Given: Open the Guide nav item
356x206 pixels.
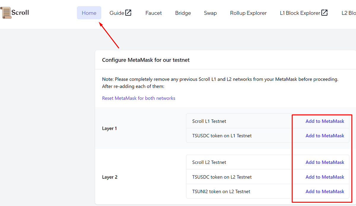Looking at the screenshot, I should click(x=120, y=13).
